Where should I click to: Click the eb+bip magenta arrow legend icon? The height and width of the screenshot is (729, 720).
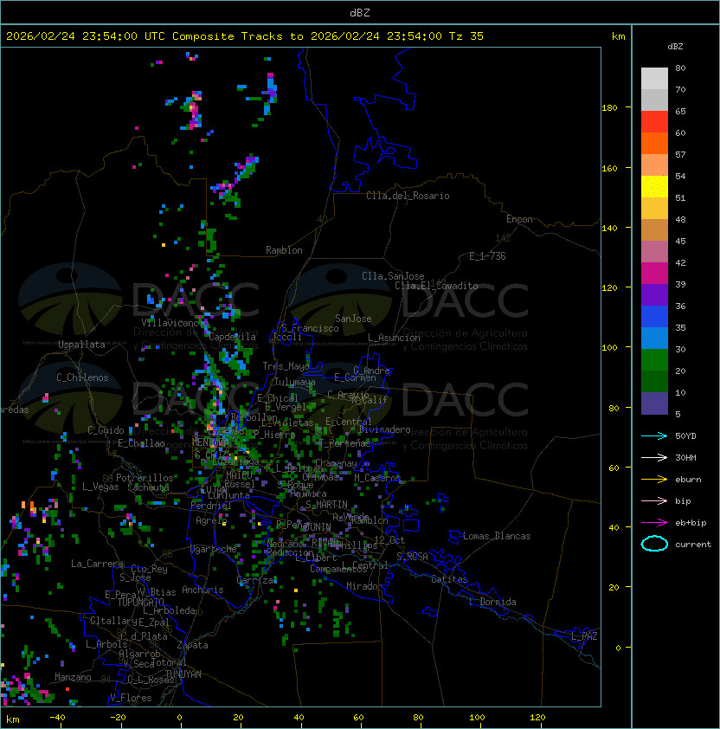[654, 523]
